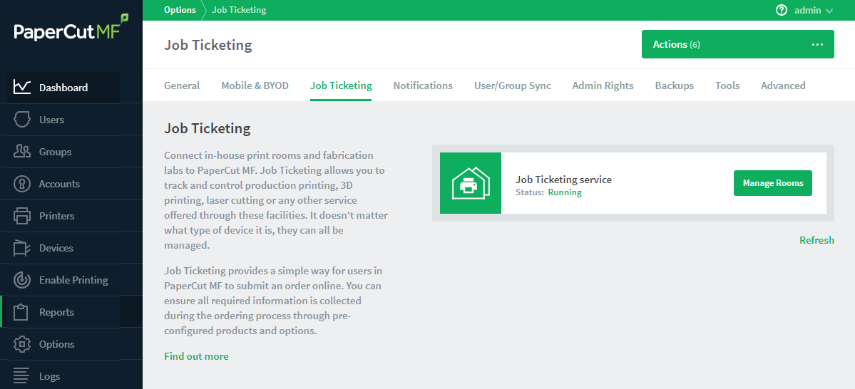This screenshot has height=389, width=855.
Task: Click the Groups people icon
Action: 22,152
